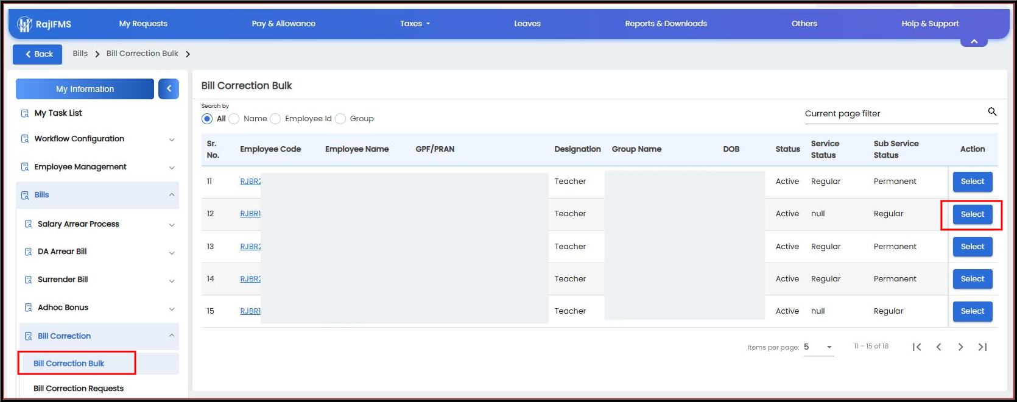Viewport: 1017px width, 402px height.
Task: Expand the Employee Management menu
Action: (x=172, y=167)
